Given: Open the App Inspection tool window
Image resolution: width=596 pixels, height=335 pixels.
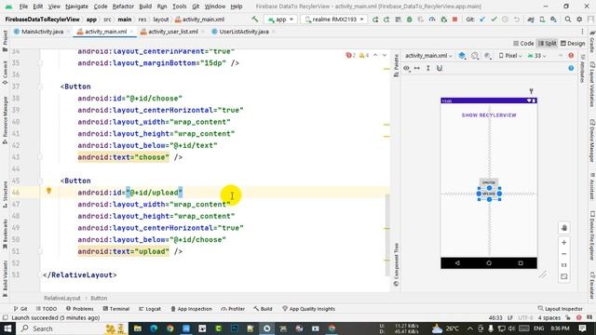Looking at the screenshot, I should [x=191, y=309].
